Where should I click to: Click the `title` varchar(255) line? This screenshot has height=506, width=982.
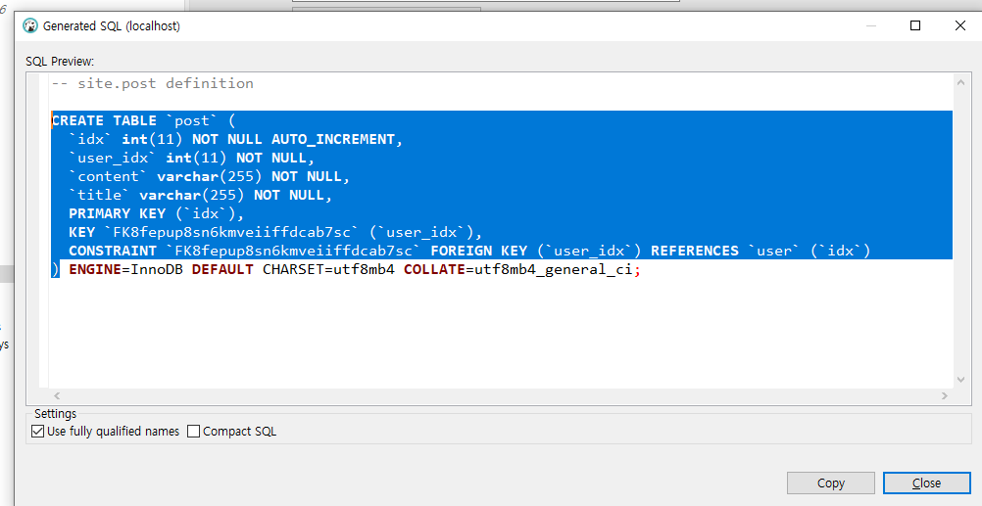tap(200, 195)
